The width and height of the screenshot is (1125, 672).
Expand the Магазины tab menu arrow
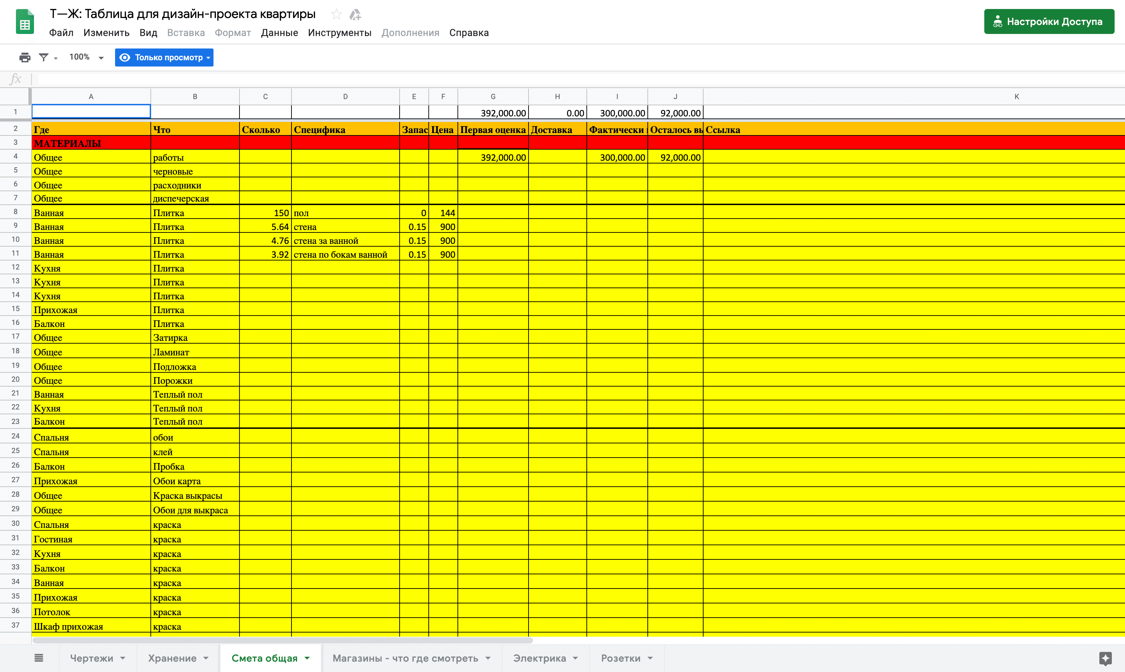488,658
